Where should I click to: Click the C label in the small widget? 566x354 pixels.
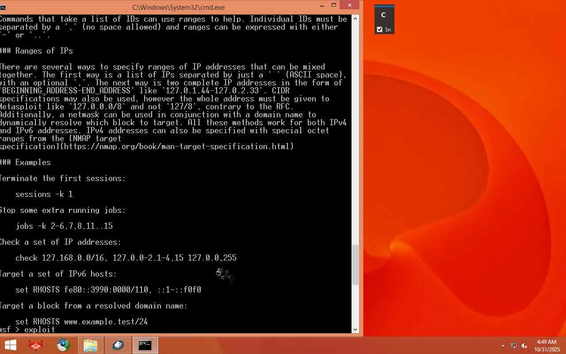coord(383,15)
